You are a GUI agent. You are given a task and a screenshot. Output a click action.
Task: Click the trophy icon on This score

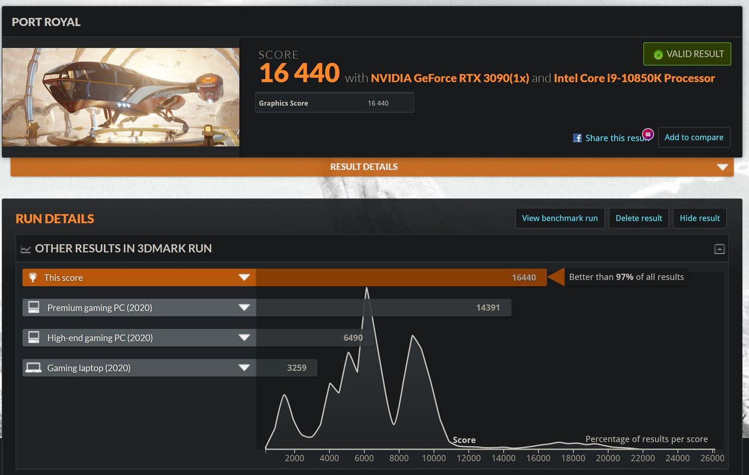(33, 277)
